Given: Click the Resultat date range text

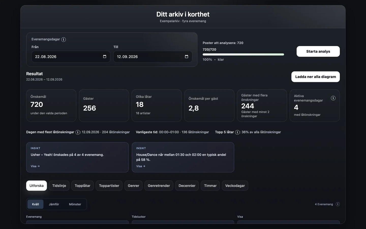Looking at the screenshot, I should point(44,79).
